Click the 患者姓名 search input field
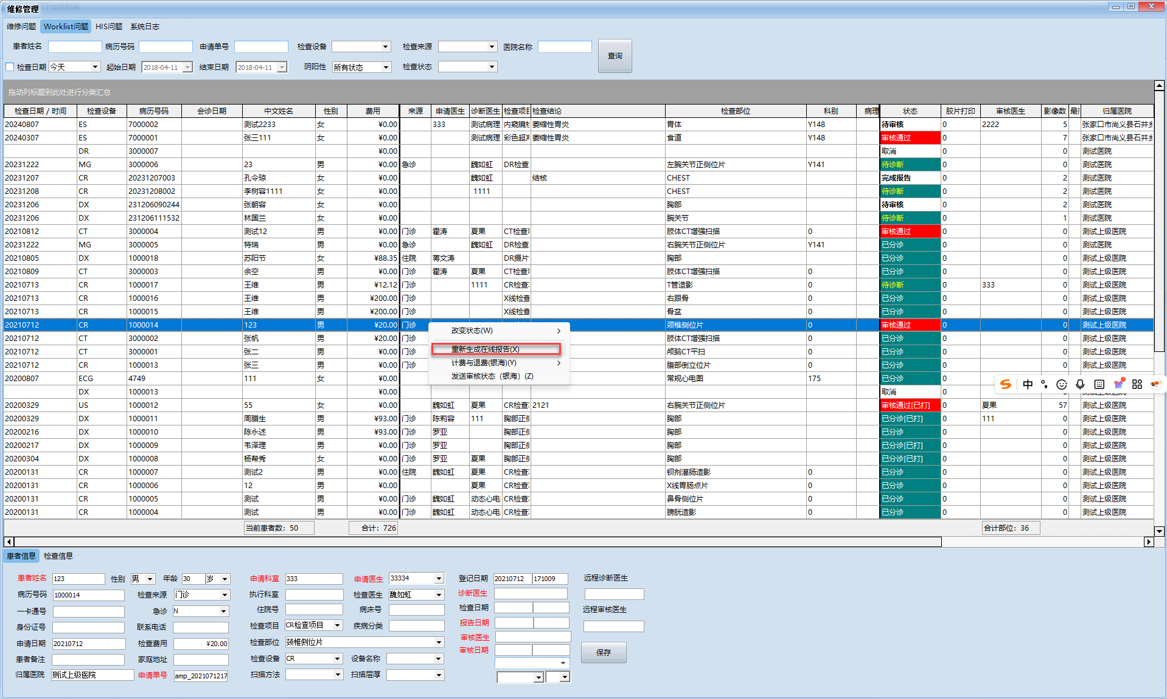The height and width of the screenshot is (699, 1167). tap(75, 47)
